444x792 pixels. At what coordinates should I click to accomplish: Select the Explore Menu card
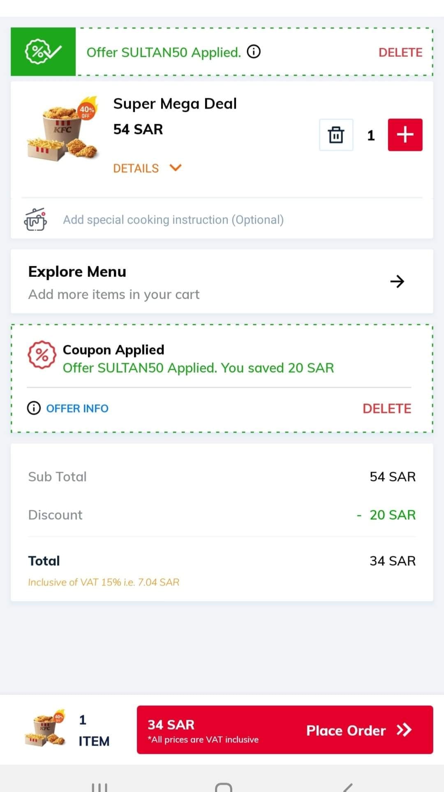pos(222,282)
